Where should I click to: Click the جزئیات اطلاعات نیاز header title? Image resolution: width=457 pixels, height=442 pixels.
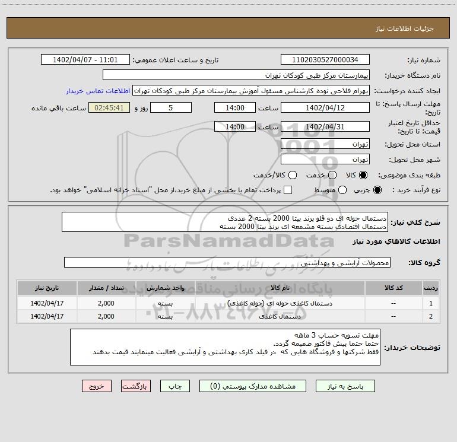(x=405, y=28)
